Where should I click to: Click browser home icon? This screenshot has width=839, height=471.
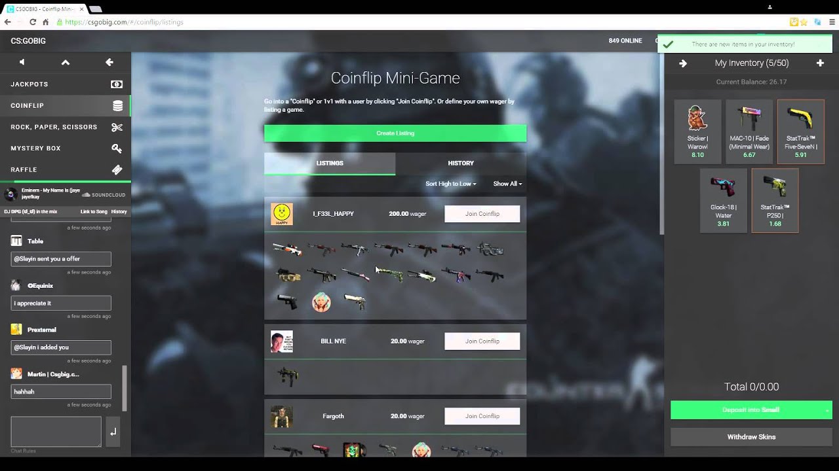(45, 22)
